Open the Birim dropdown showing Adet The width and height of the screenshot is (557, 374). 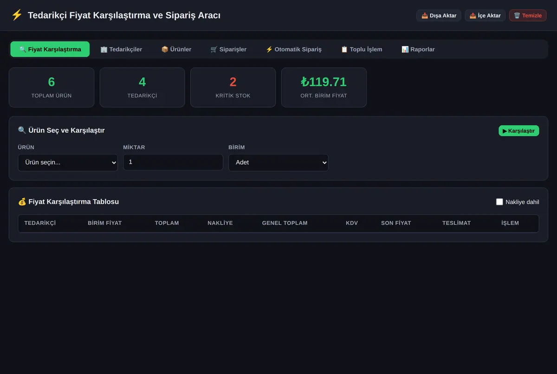pos(278,162)
